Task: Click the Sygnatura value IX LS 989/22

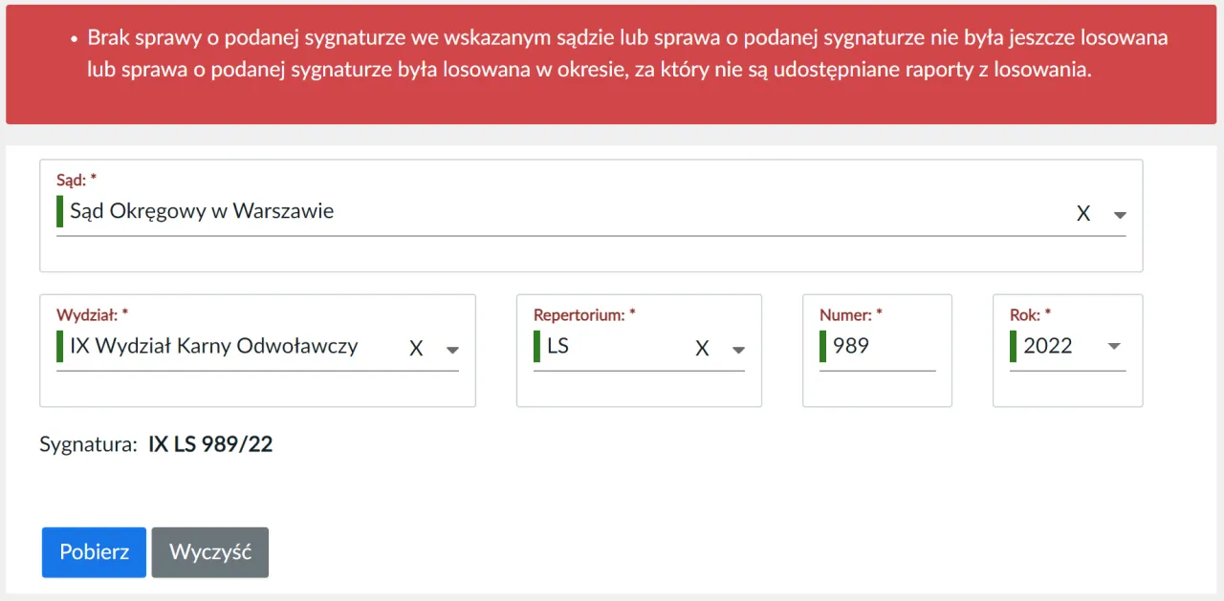Action: (x=210, y=444)
